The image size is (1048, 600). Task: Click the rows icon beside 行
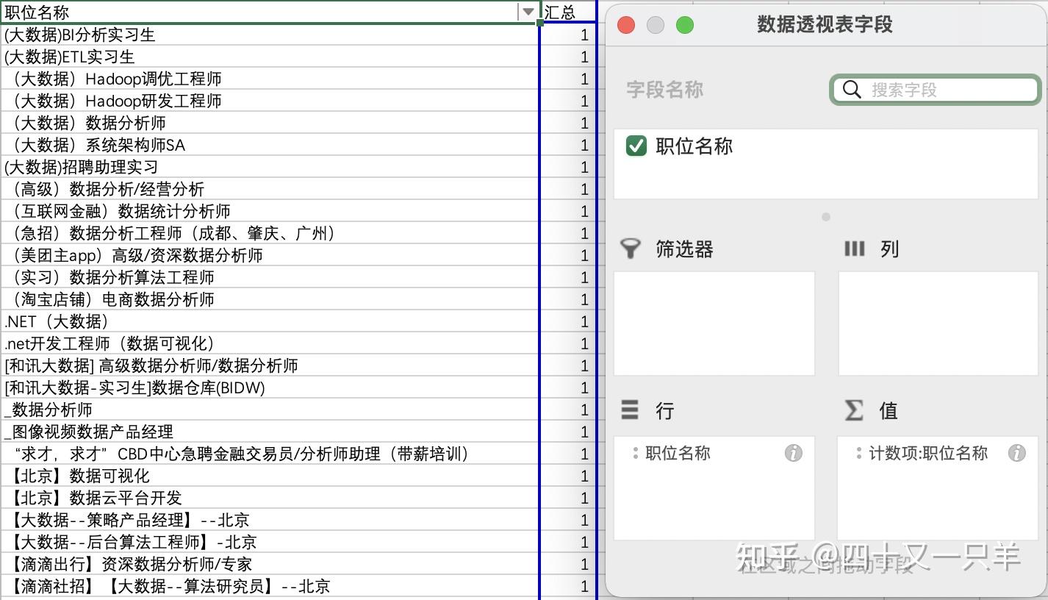coord(631,410)
